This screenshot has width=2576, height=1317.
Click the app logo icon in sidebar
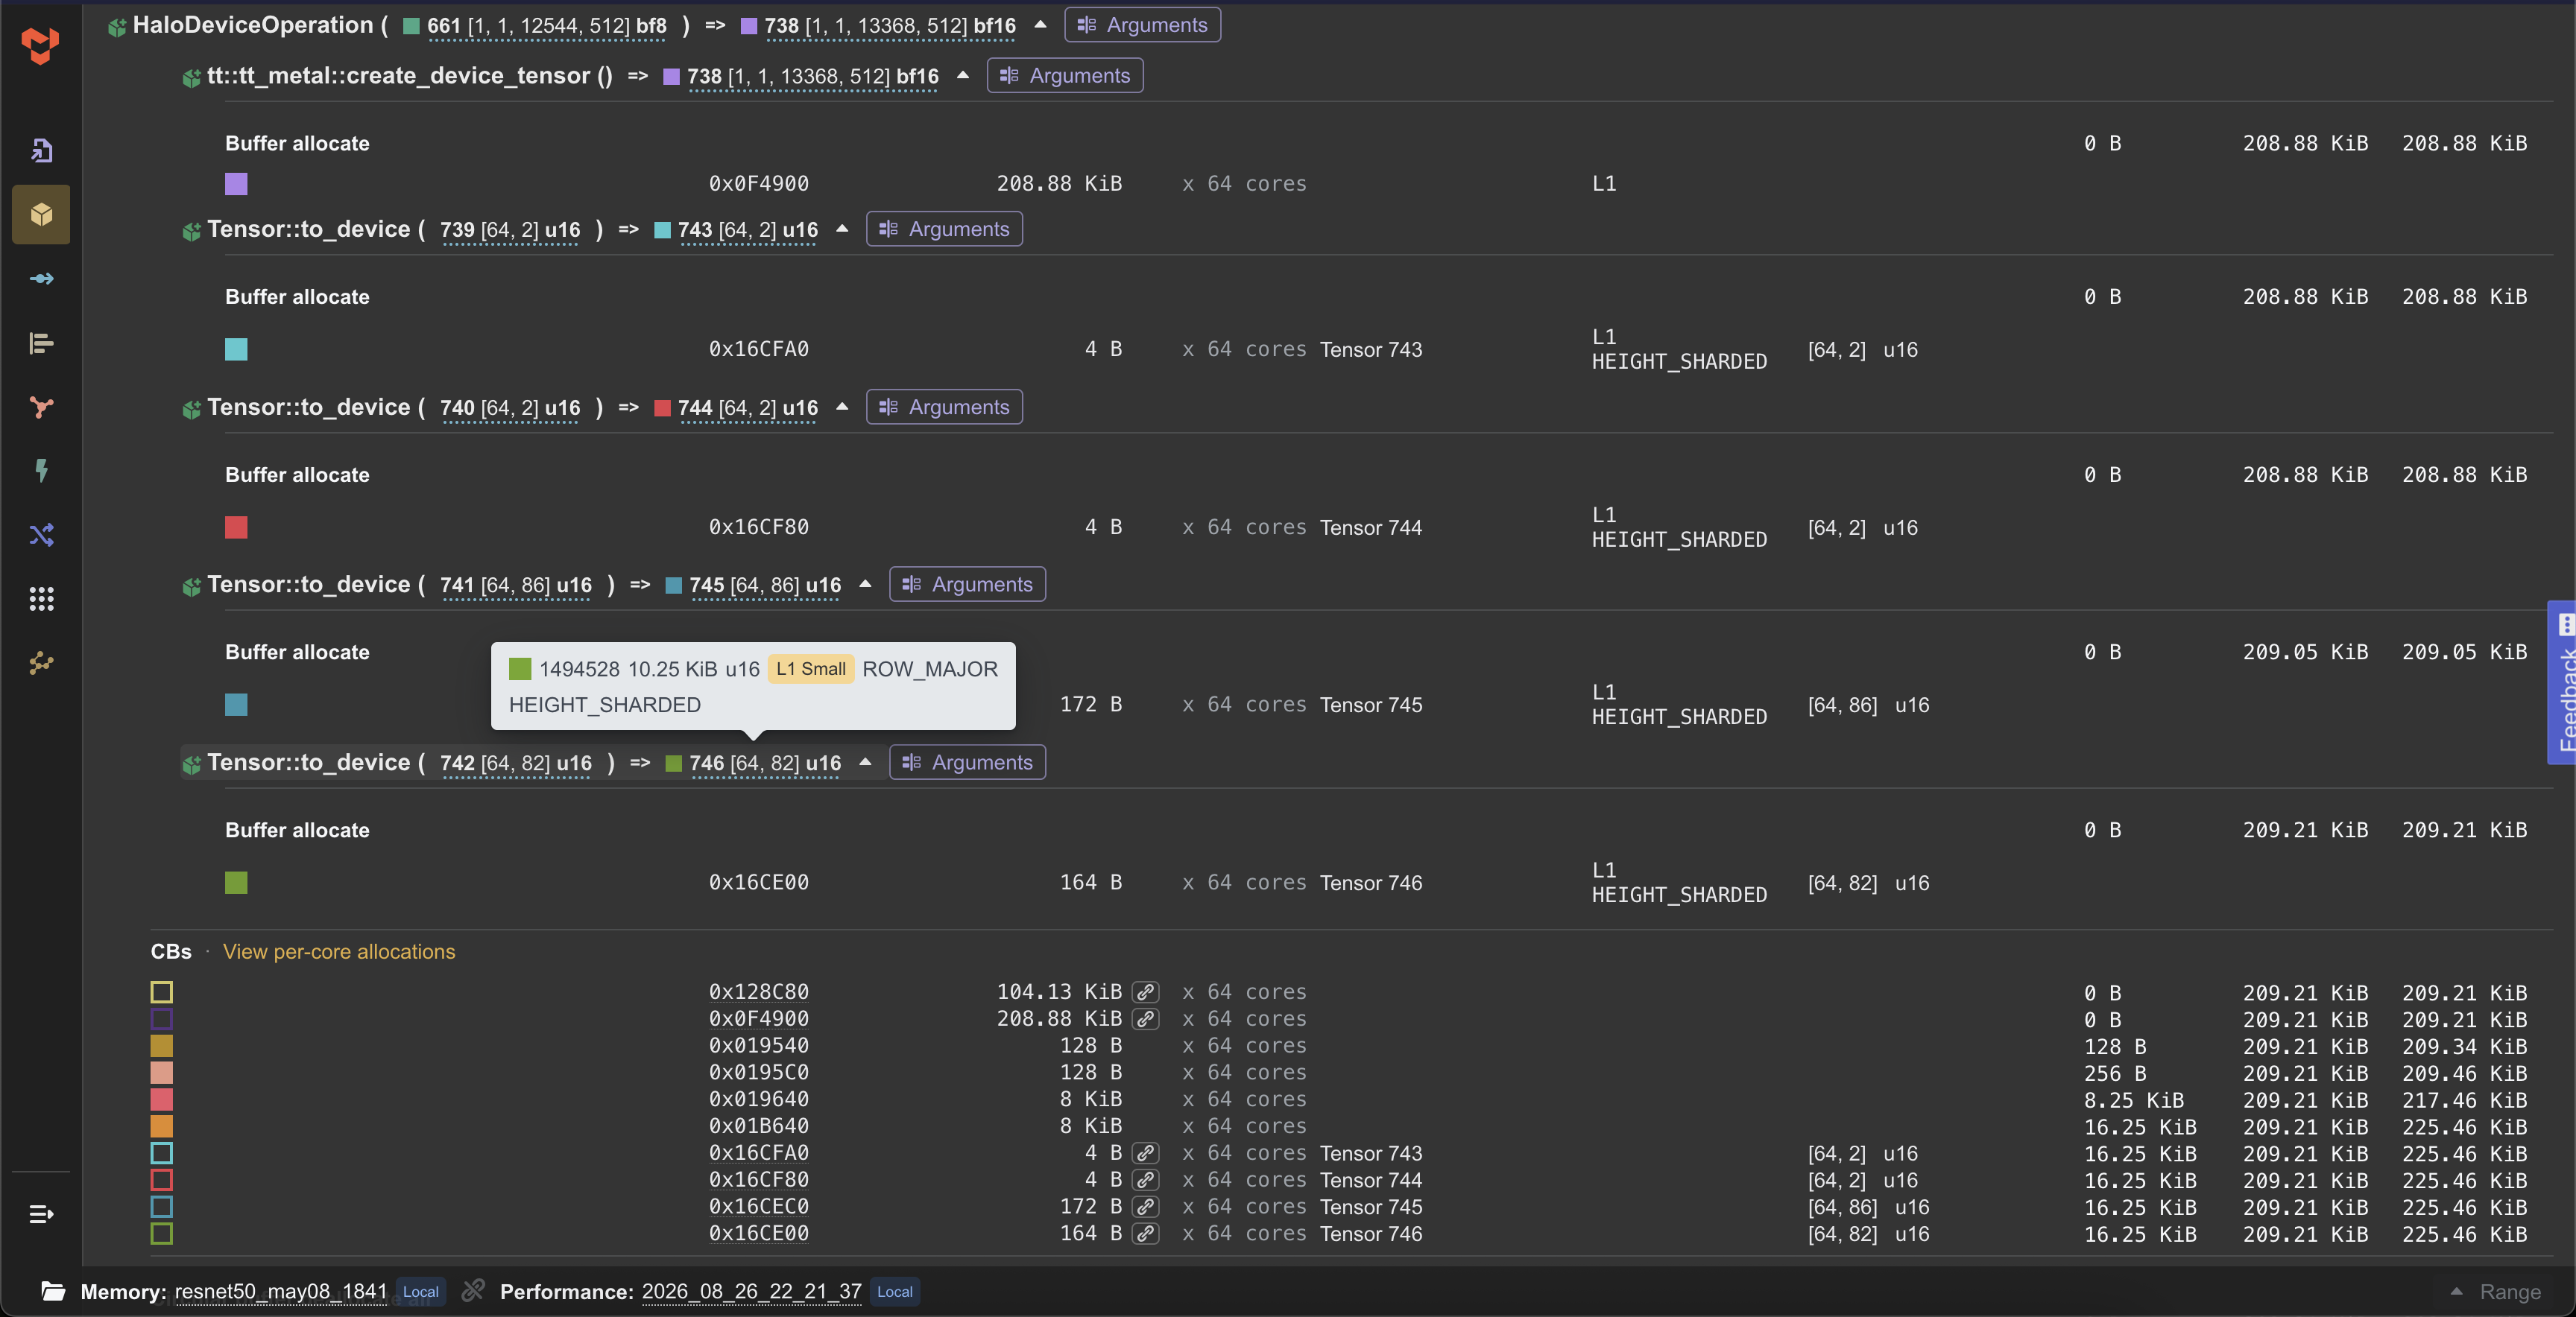40,46
